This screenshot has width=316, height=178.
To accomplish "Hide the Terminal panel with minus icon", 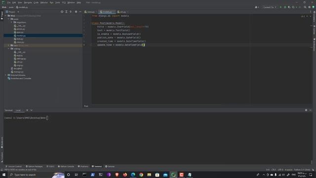I will tap(311, 110).
